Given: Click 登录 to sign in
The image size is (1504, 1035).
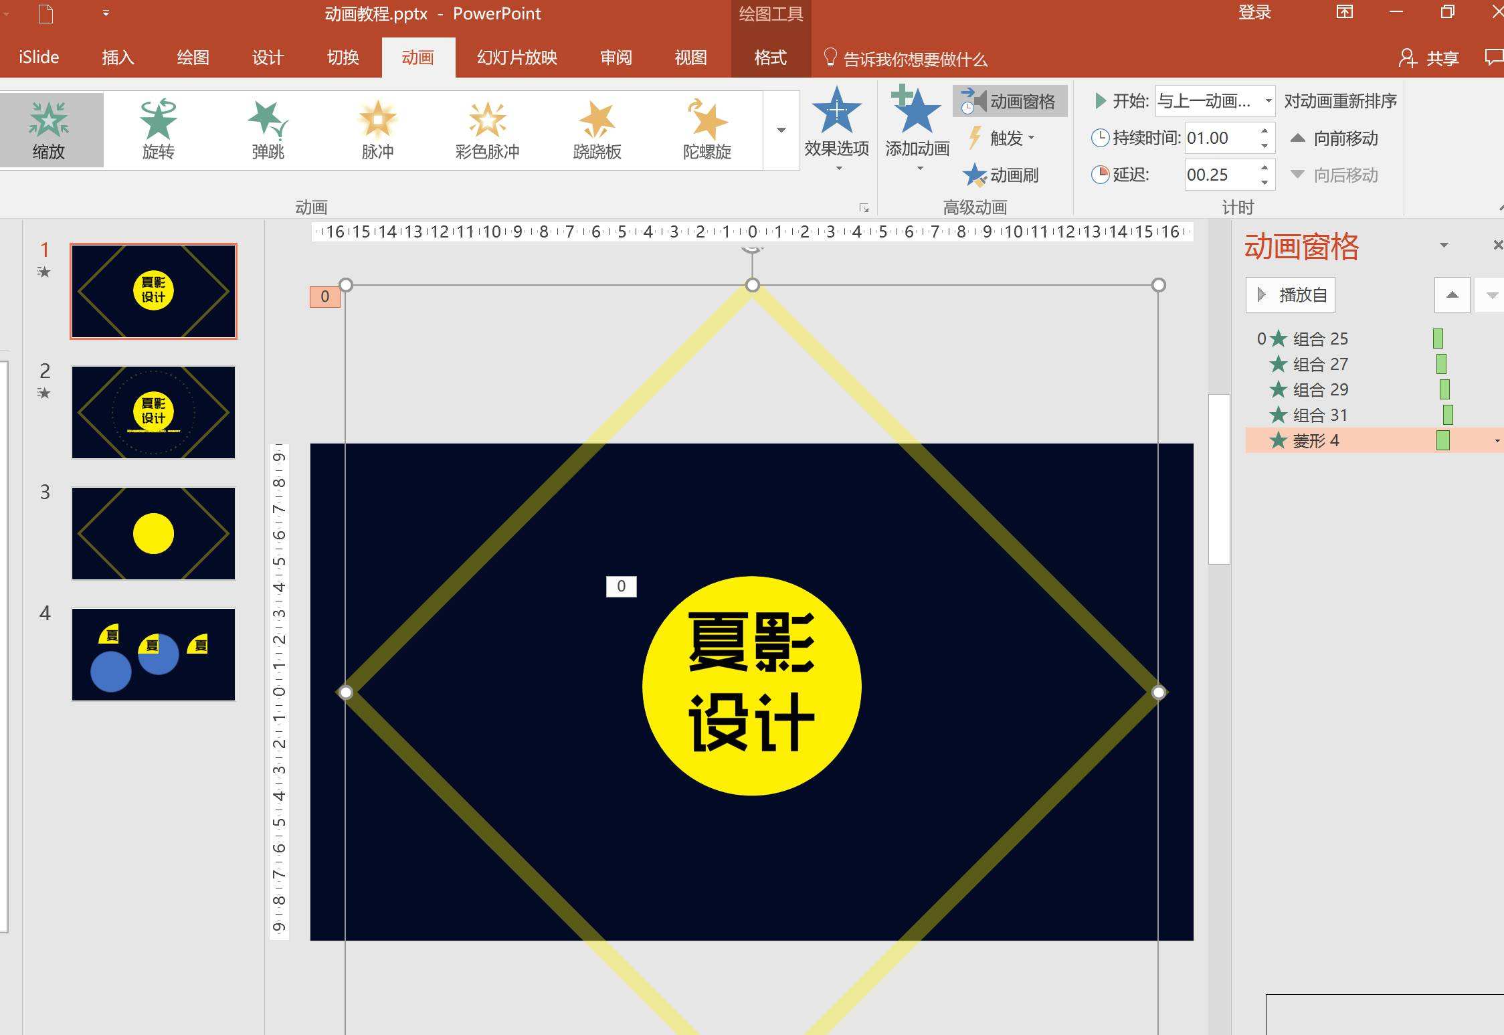Looking at the screenshot, I should coord(1254,13).
